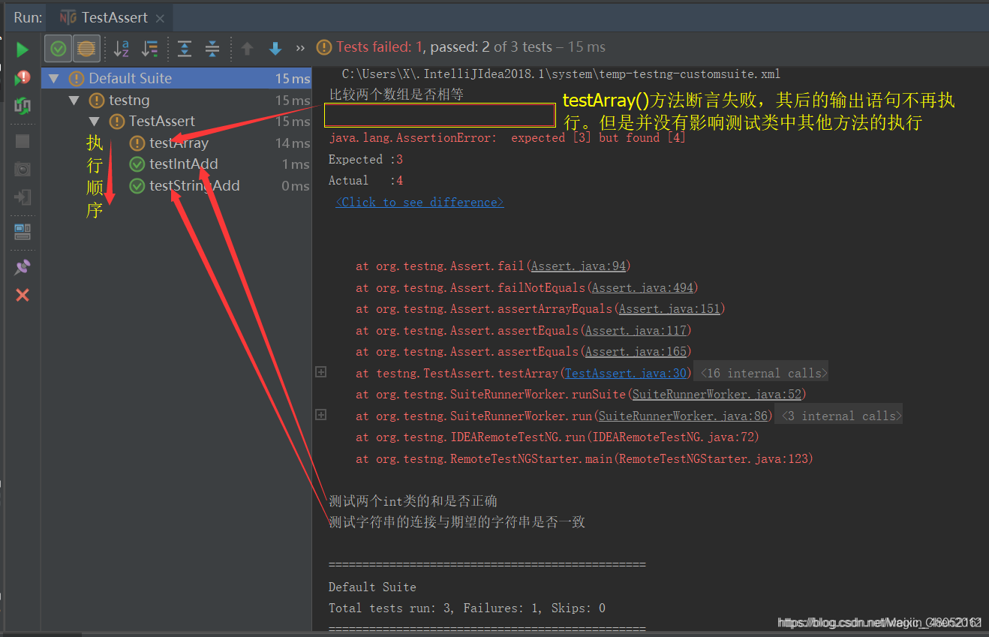Click the Dump Threads camera icon
Screen dimensions: 989x637
click(x=23, y=169)
